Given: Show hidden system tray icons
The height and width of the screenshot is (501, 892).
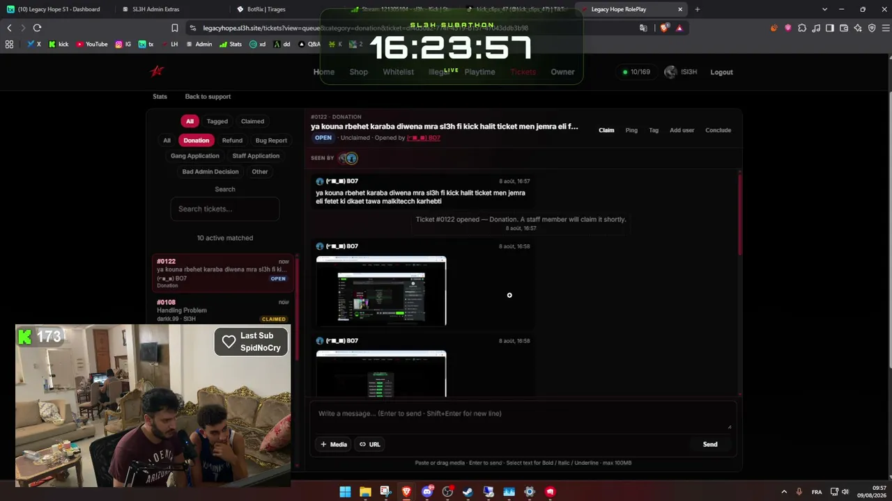Looking at the screenshot, I should 784,492.
